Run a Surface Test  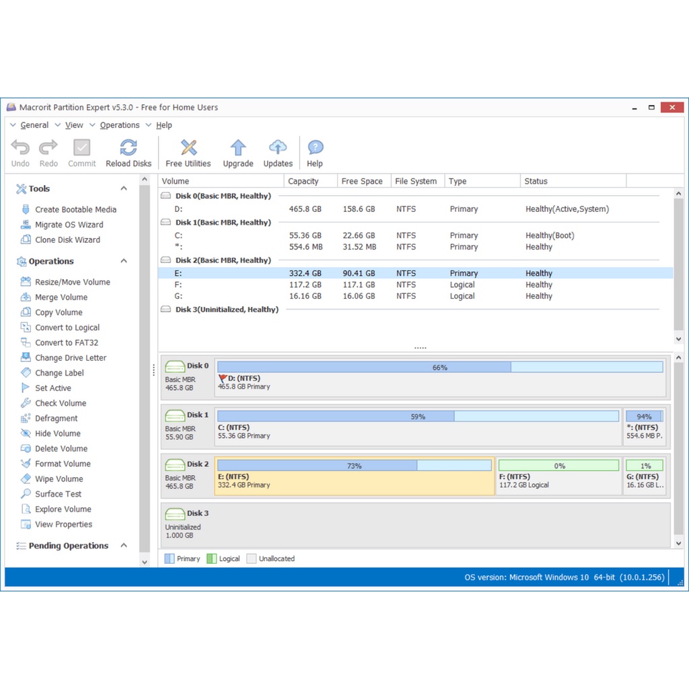57,494
